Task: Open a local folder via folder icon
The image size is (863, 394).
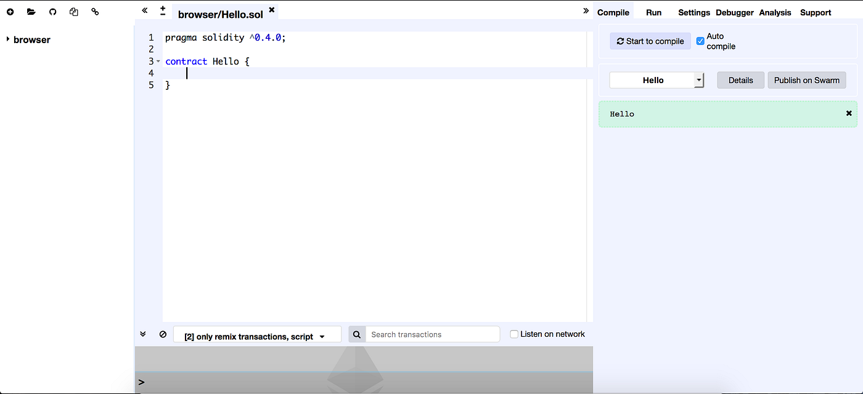Action: coord(31,12)
